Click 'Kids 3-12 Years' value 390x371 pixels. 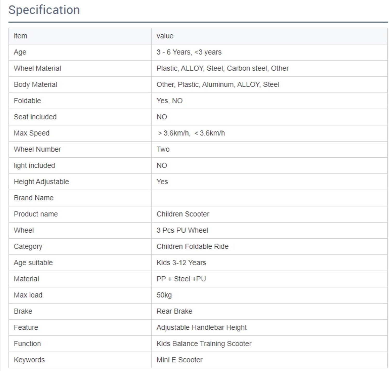coord(181,263)
